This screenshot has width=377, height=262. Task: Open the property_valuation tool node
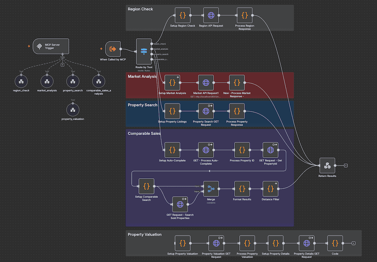click(73, 109)
